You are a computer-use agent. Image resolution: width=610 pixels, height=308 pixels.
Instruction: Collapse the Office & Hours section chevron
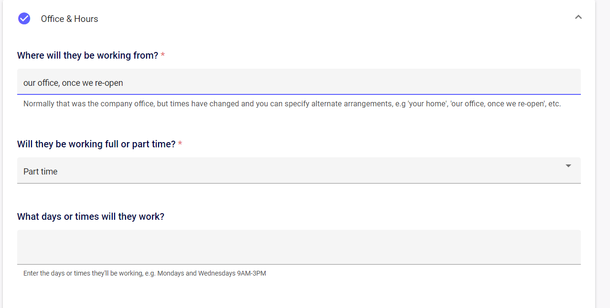pyautogui.click(x=578, y=17)
